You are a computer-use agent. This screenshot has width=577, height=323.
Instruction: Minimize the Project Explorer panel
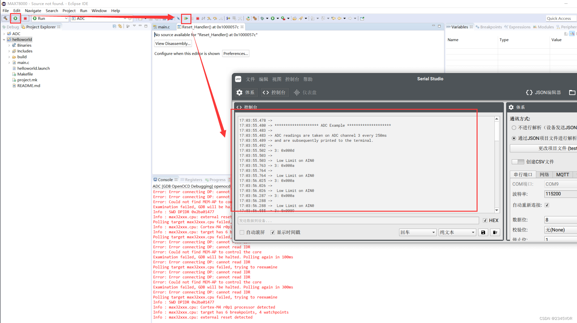point(140,26)
